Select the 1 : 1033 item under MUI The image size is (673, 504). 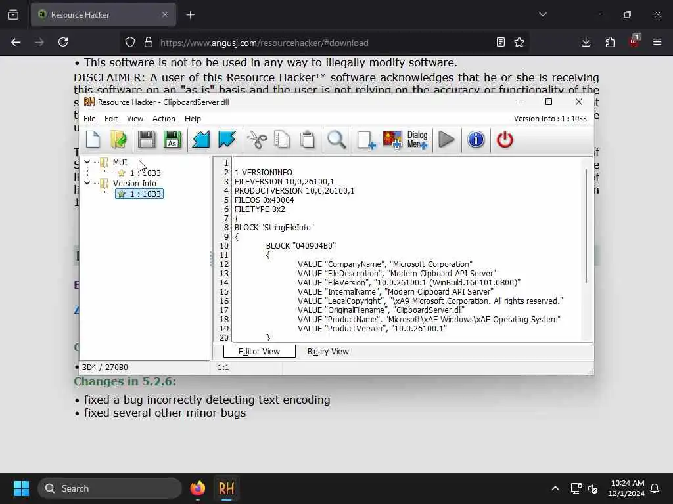tap(140, 173)
